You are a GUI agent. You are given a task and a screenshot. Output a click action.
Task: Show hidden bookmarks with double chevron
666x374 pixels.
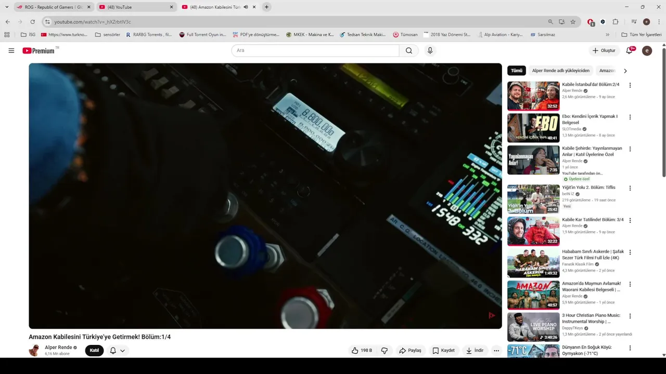pos(607,35)
